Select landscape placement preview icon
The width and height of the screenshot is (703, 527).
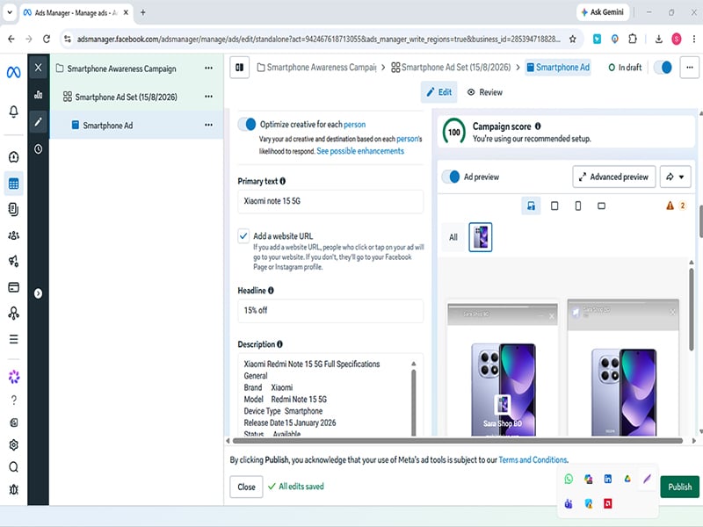click(x=601, y=206)
